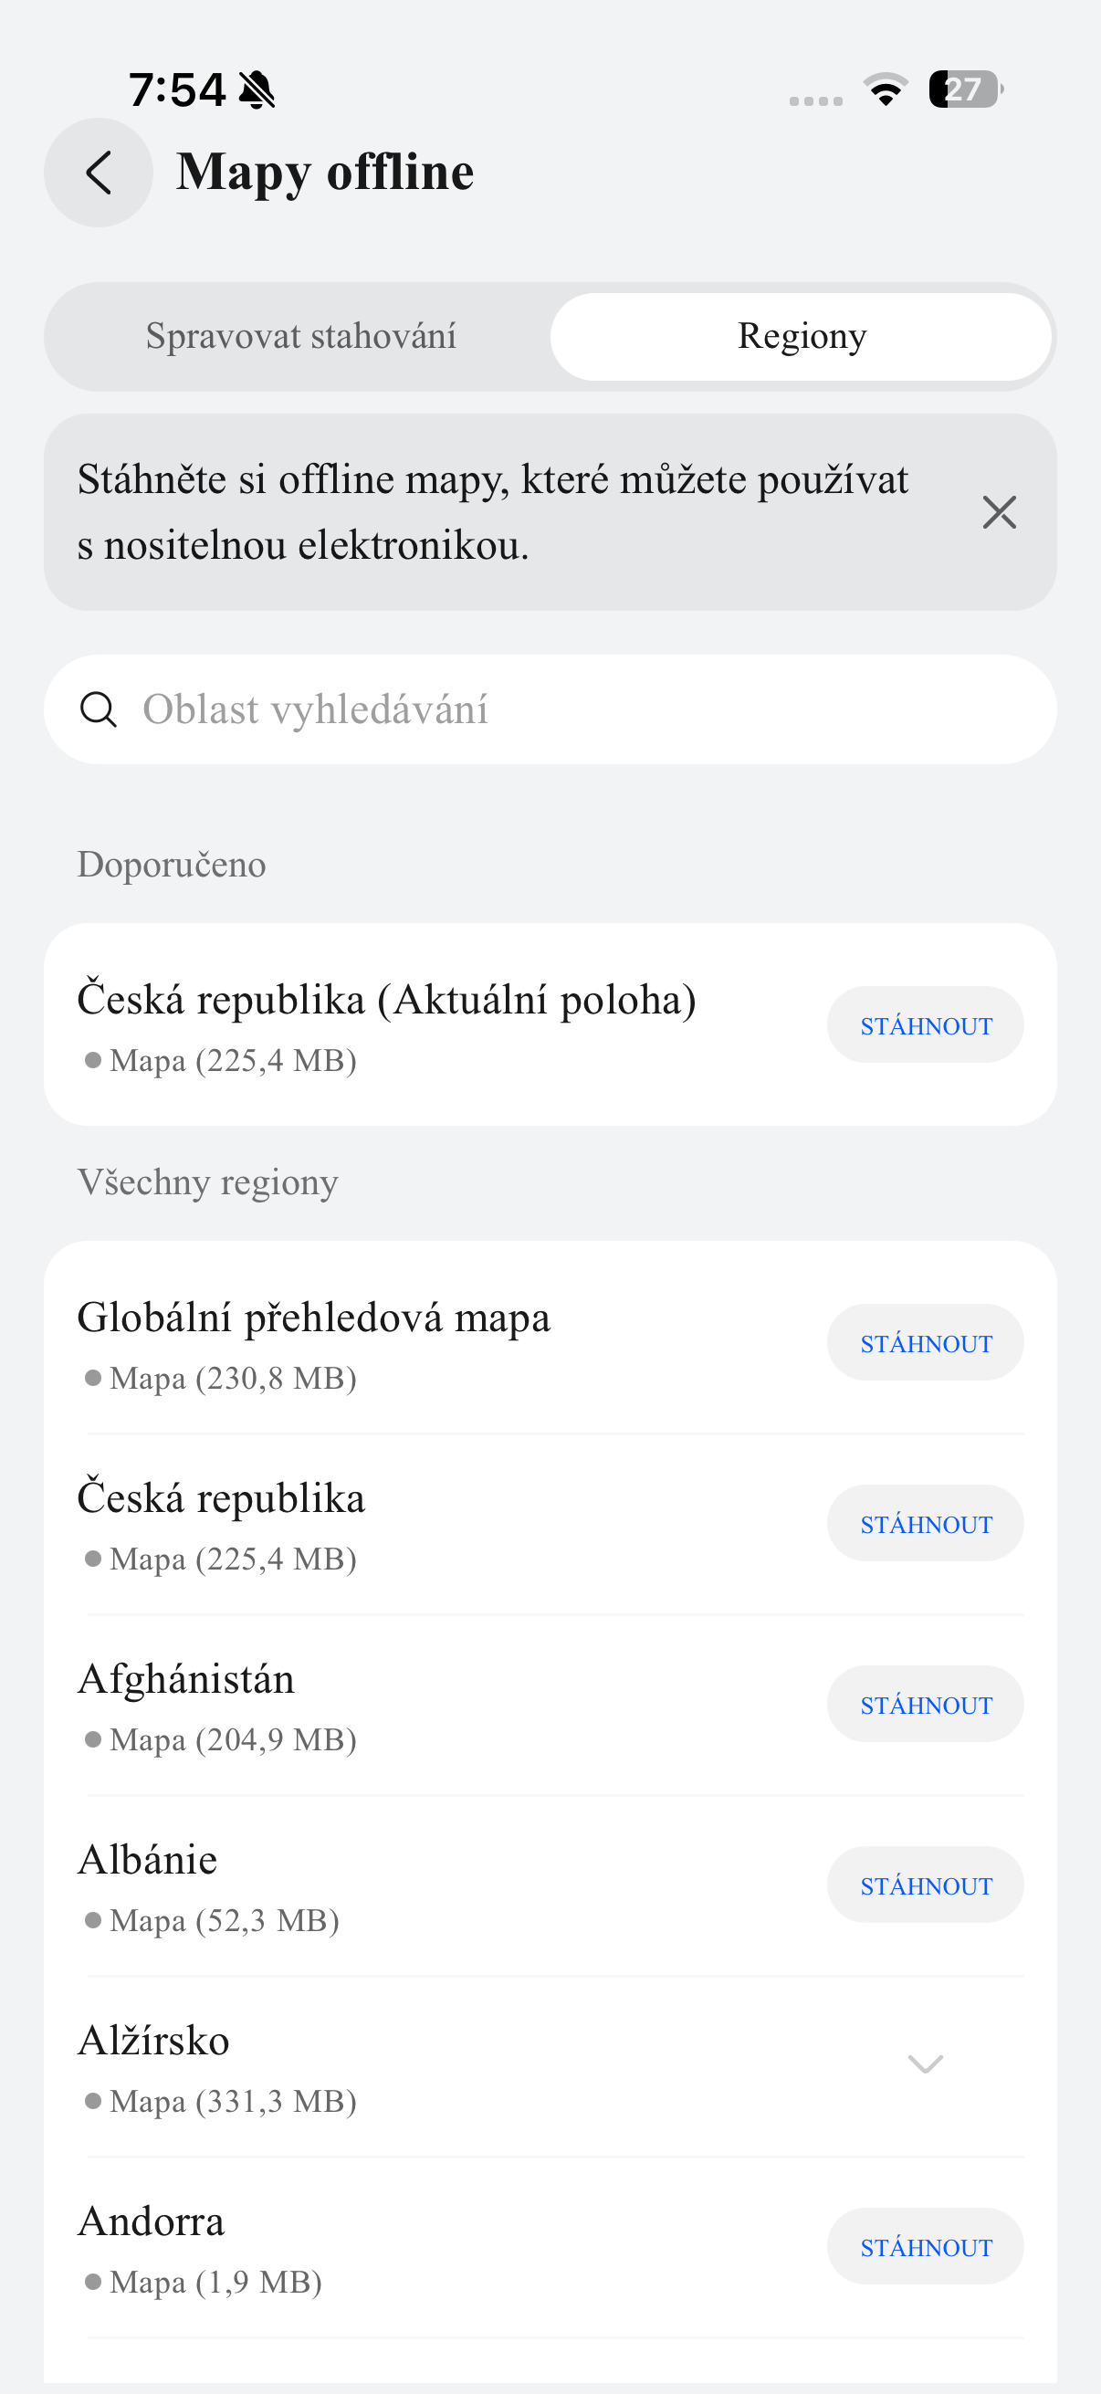Tap the Albánie region name
Screen dimensions: 1101x2394
tap(148, 1861)
